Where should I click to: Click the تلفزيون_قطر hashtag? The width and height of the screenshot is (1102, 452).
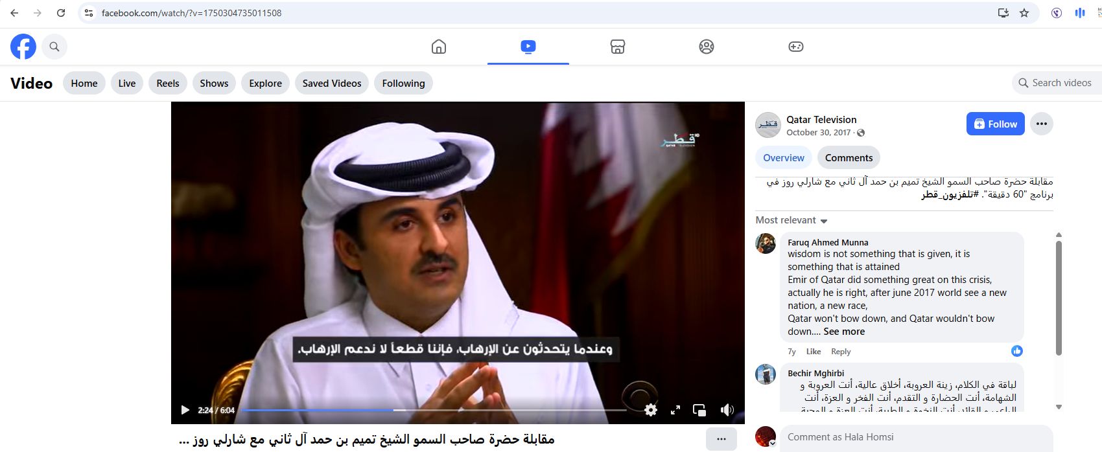[950, 194]
